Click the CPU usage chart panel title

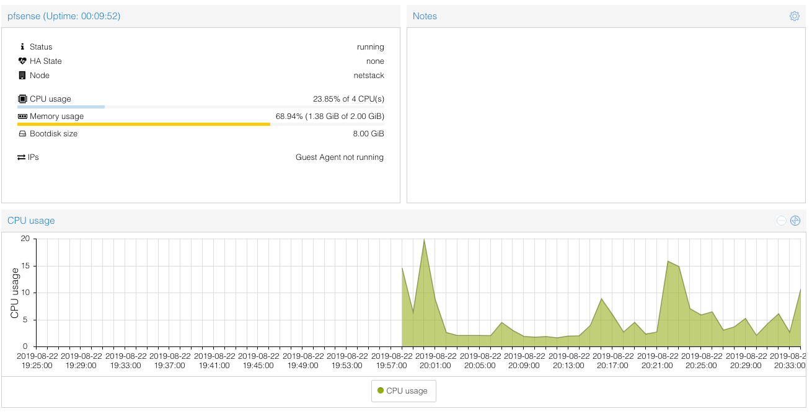[31, 221]
